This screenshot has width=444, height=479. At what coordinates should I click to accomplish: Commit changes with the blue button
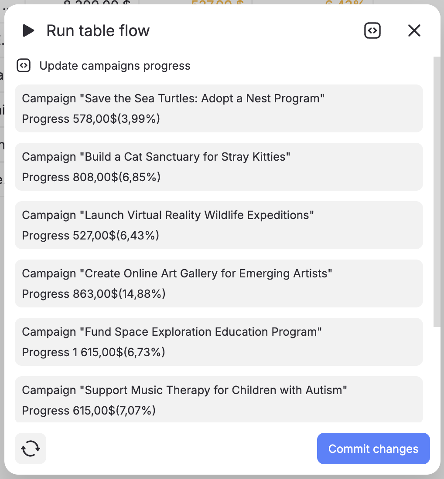pyautogui.click(x=373, y=449)
